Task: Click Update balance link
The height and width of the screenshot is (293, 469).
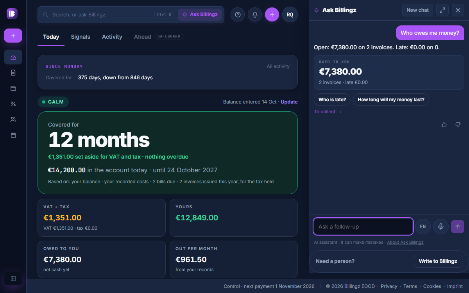Action: tap(289, 102)
